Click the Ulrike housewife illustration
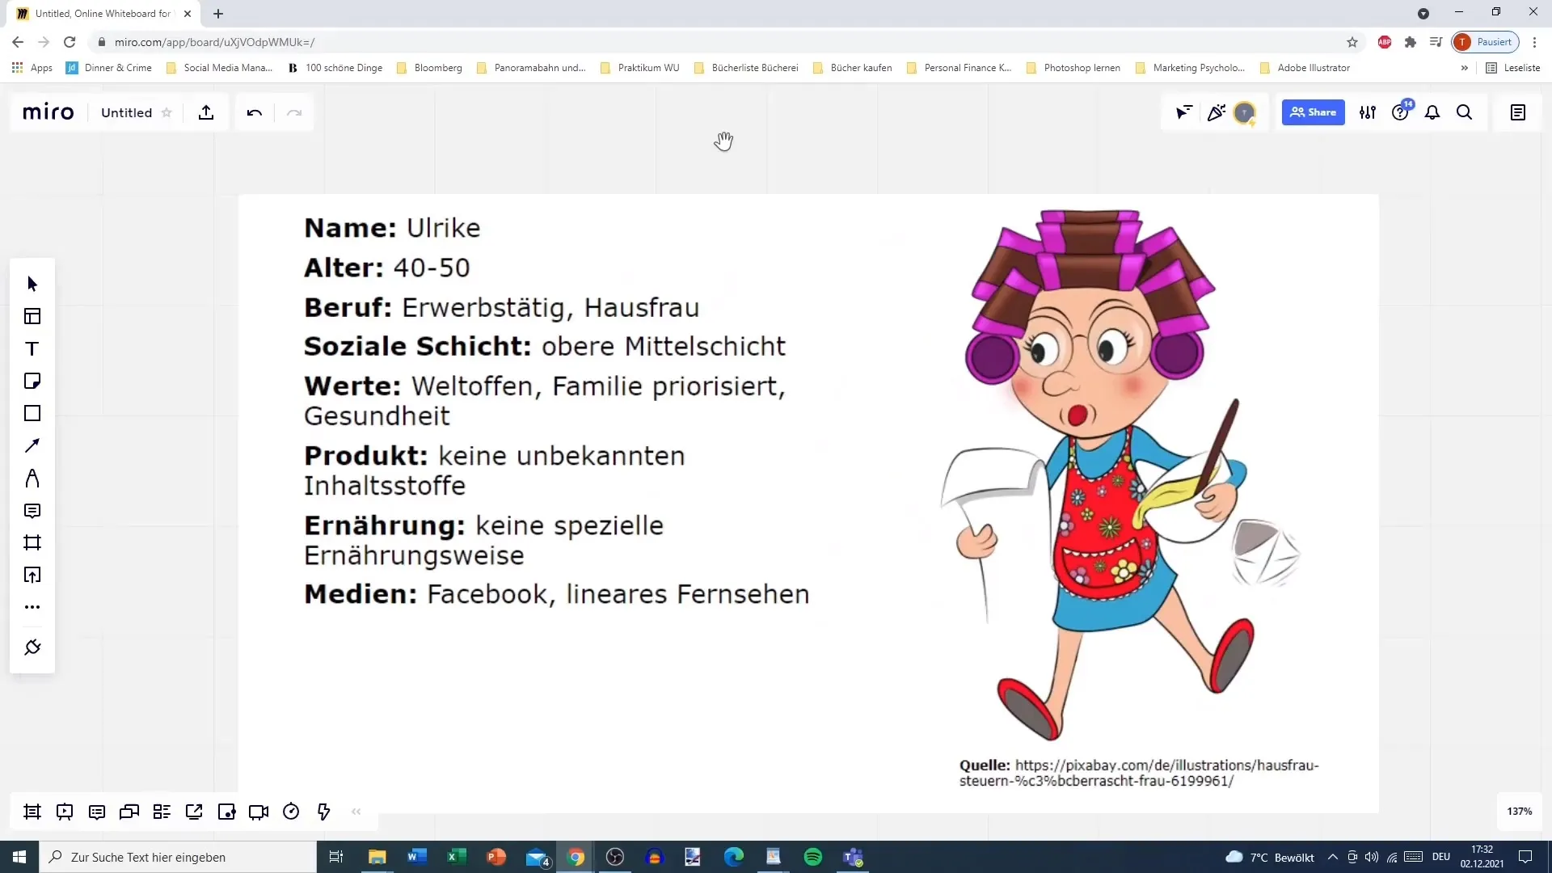The height and width of the screenshot is (873, 1552). tap(1120, 475)
